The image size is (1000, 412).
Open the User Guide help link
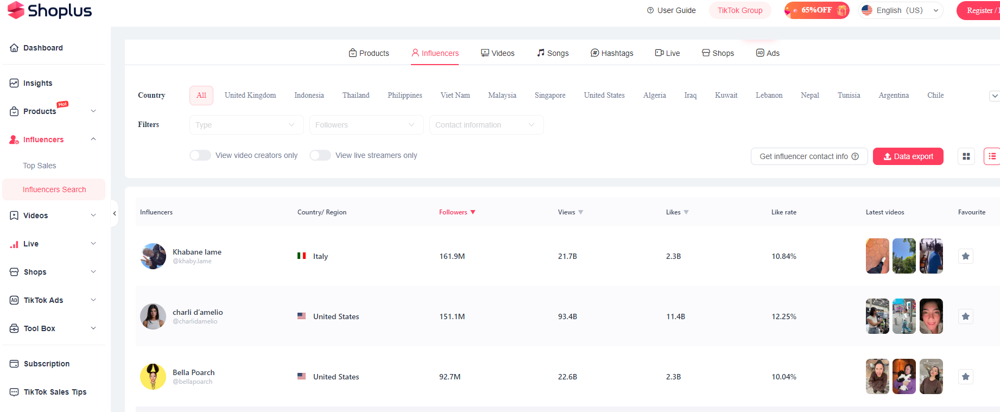coord(671,10)
